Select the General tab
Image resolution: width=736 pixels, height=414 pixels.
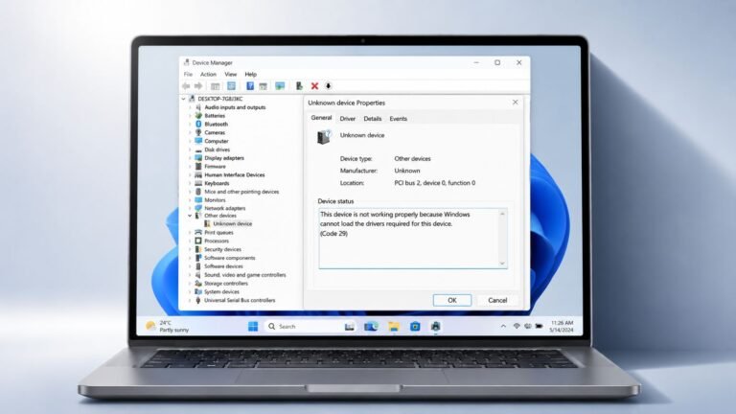coord(322,118)
